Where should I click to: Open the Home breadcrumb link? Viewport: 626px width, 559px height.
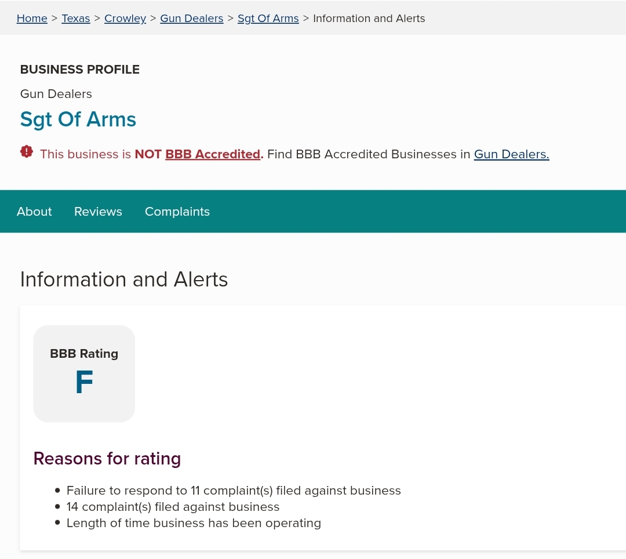point(32,19)
